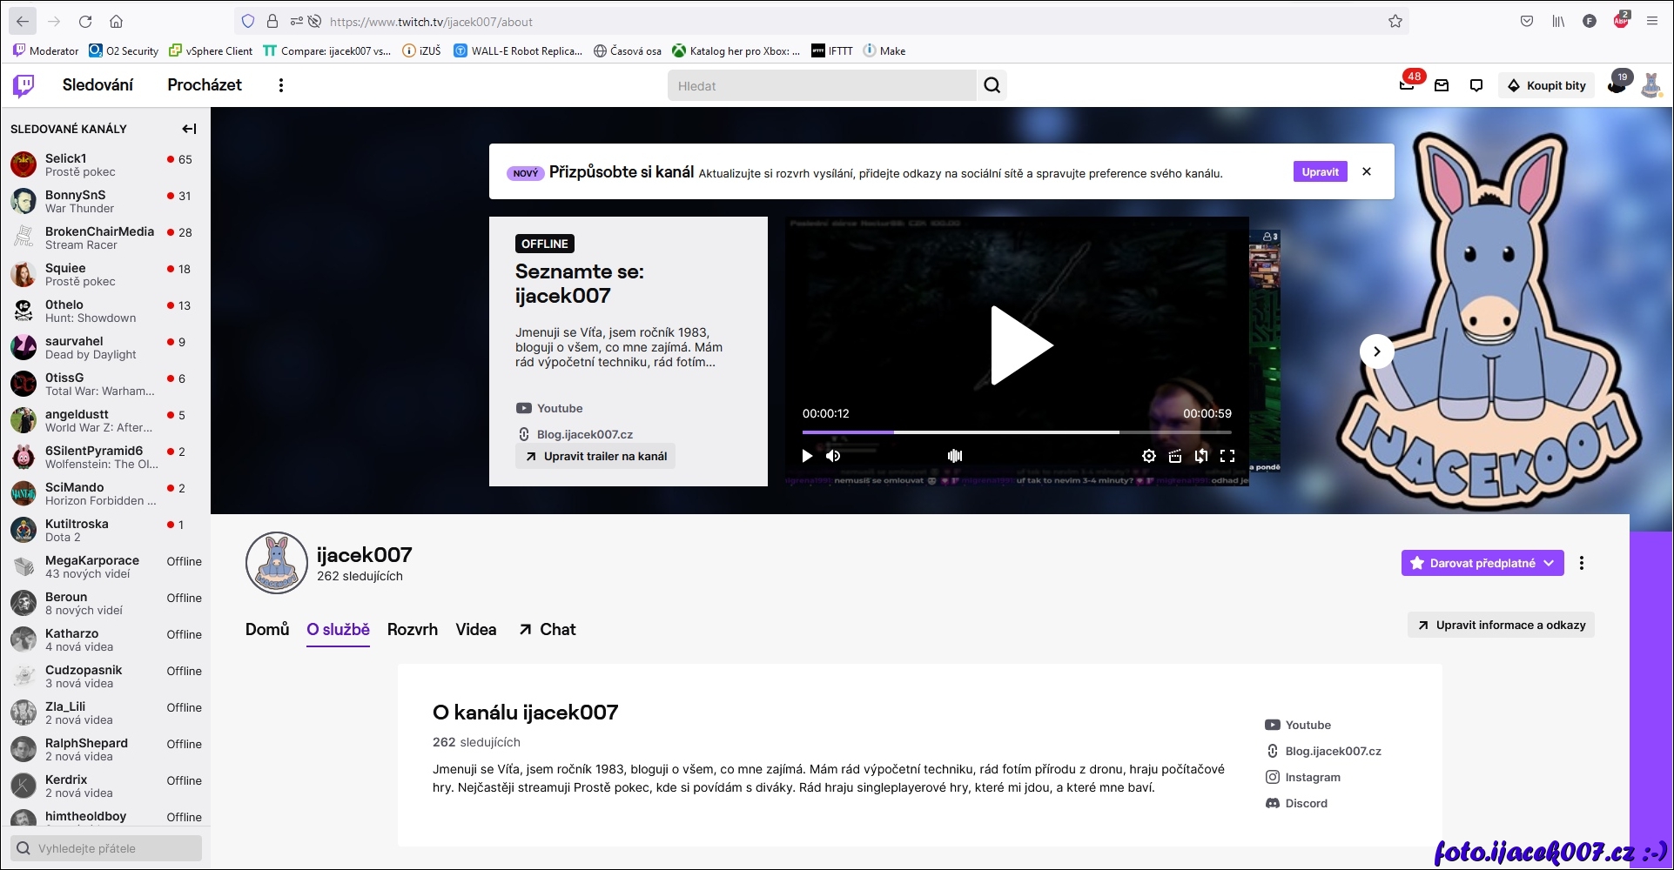Open channel options three-dot menu

tap(1582, 563)
